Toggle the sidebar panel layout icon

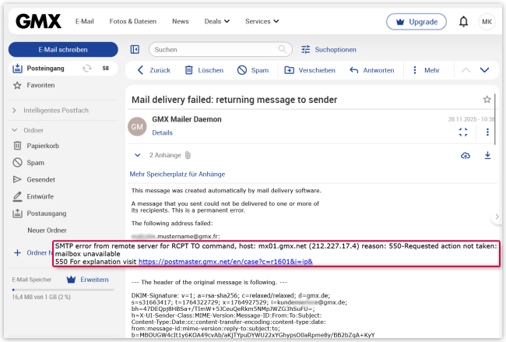(x=135, y=49)
